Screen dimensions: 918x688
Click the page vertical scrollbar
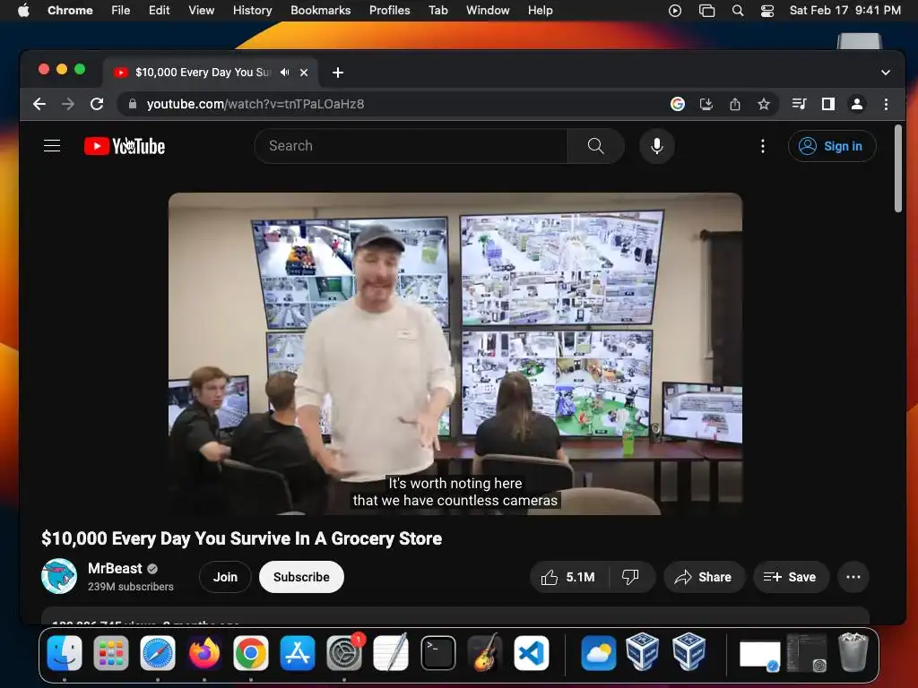click(x=897, y=168)
